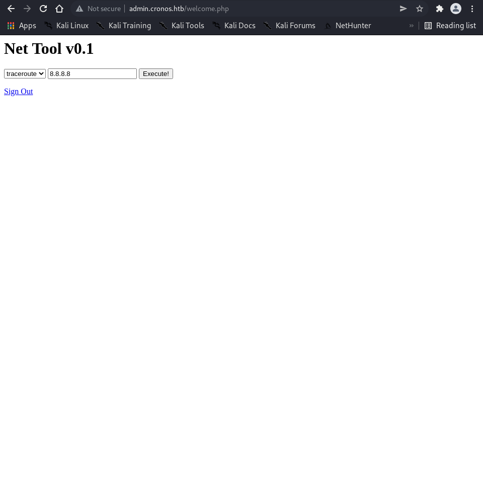Click the send/share page icon
The height and width of the screenshot is (478, 483).
[404, 9]
